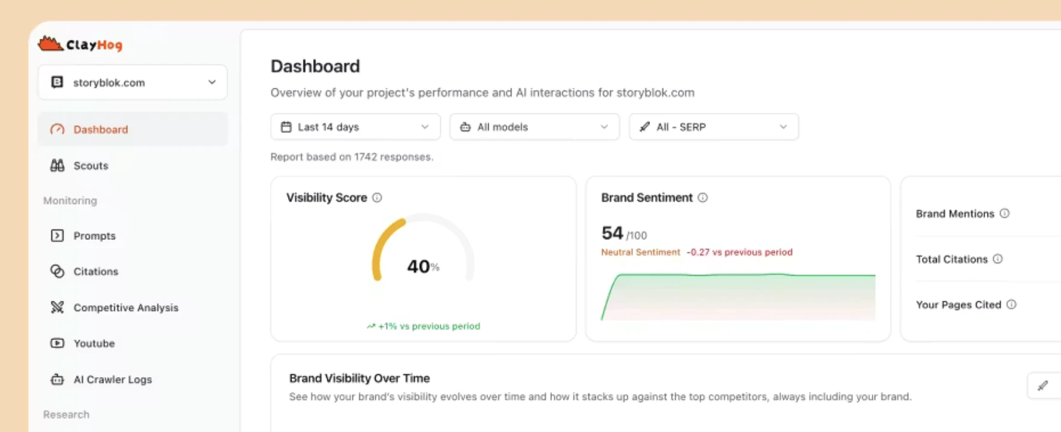Open the storyblok.com project selector
Viewport: 1061px width, 432px height.
(133, 82)
